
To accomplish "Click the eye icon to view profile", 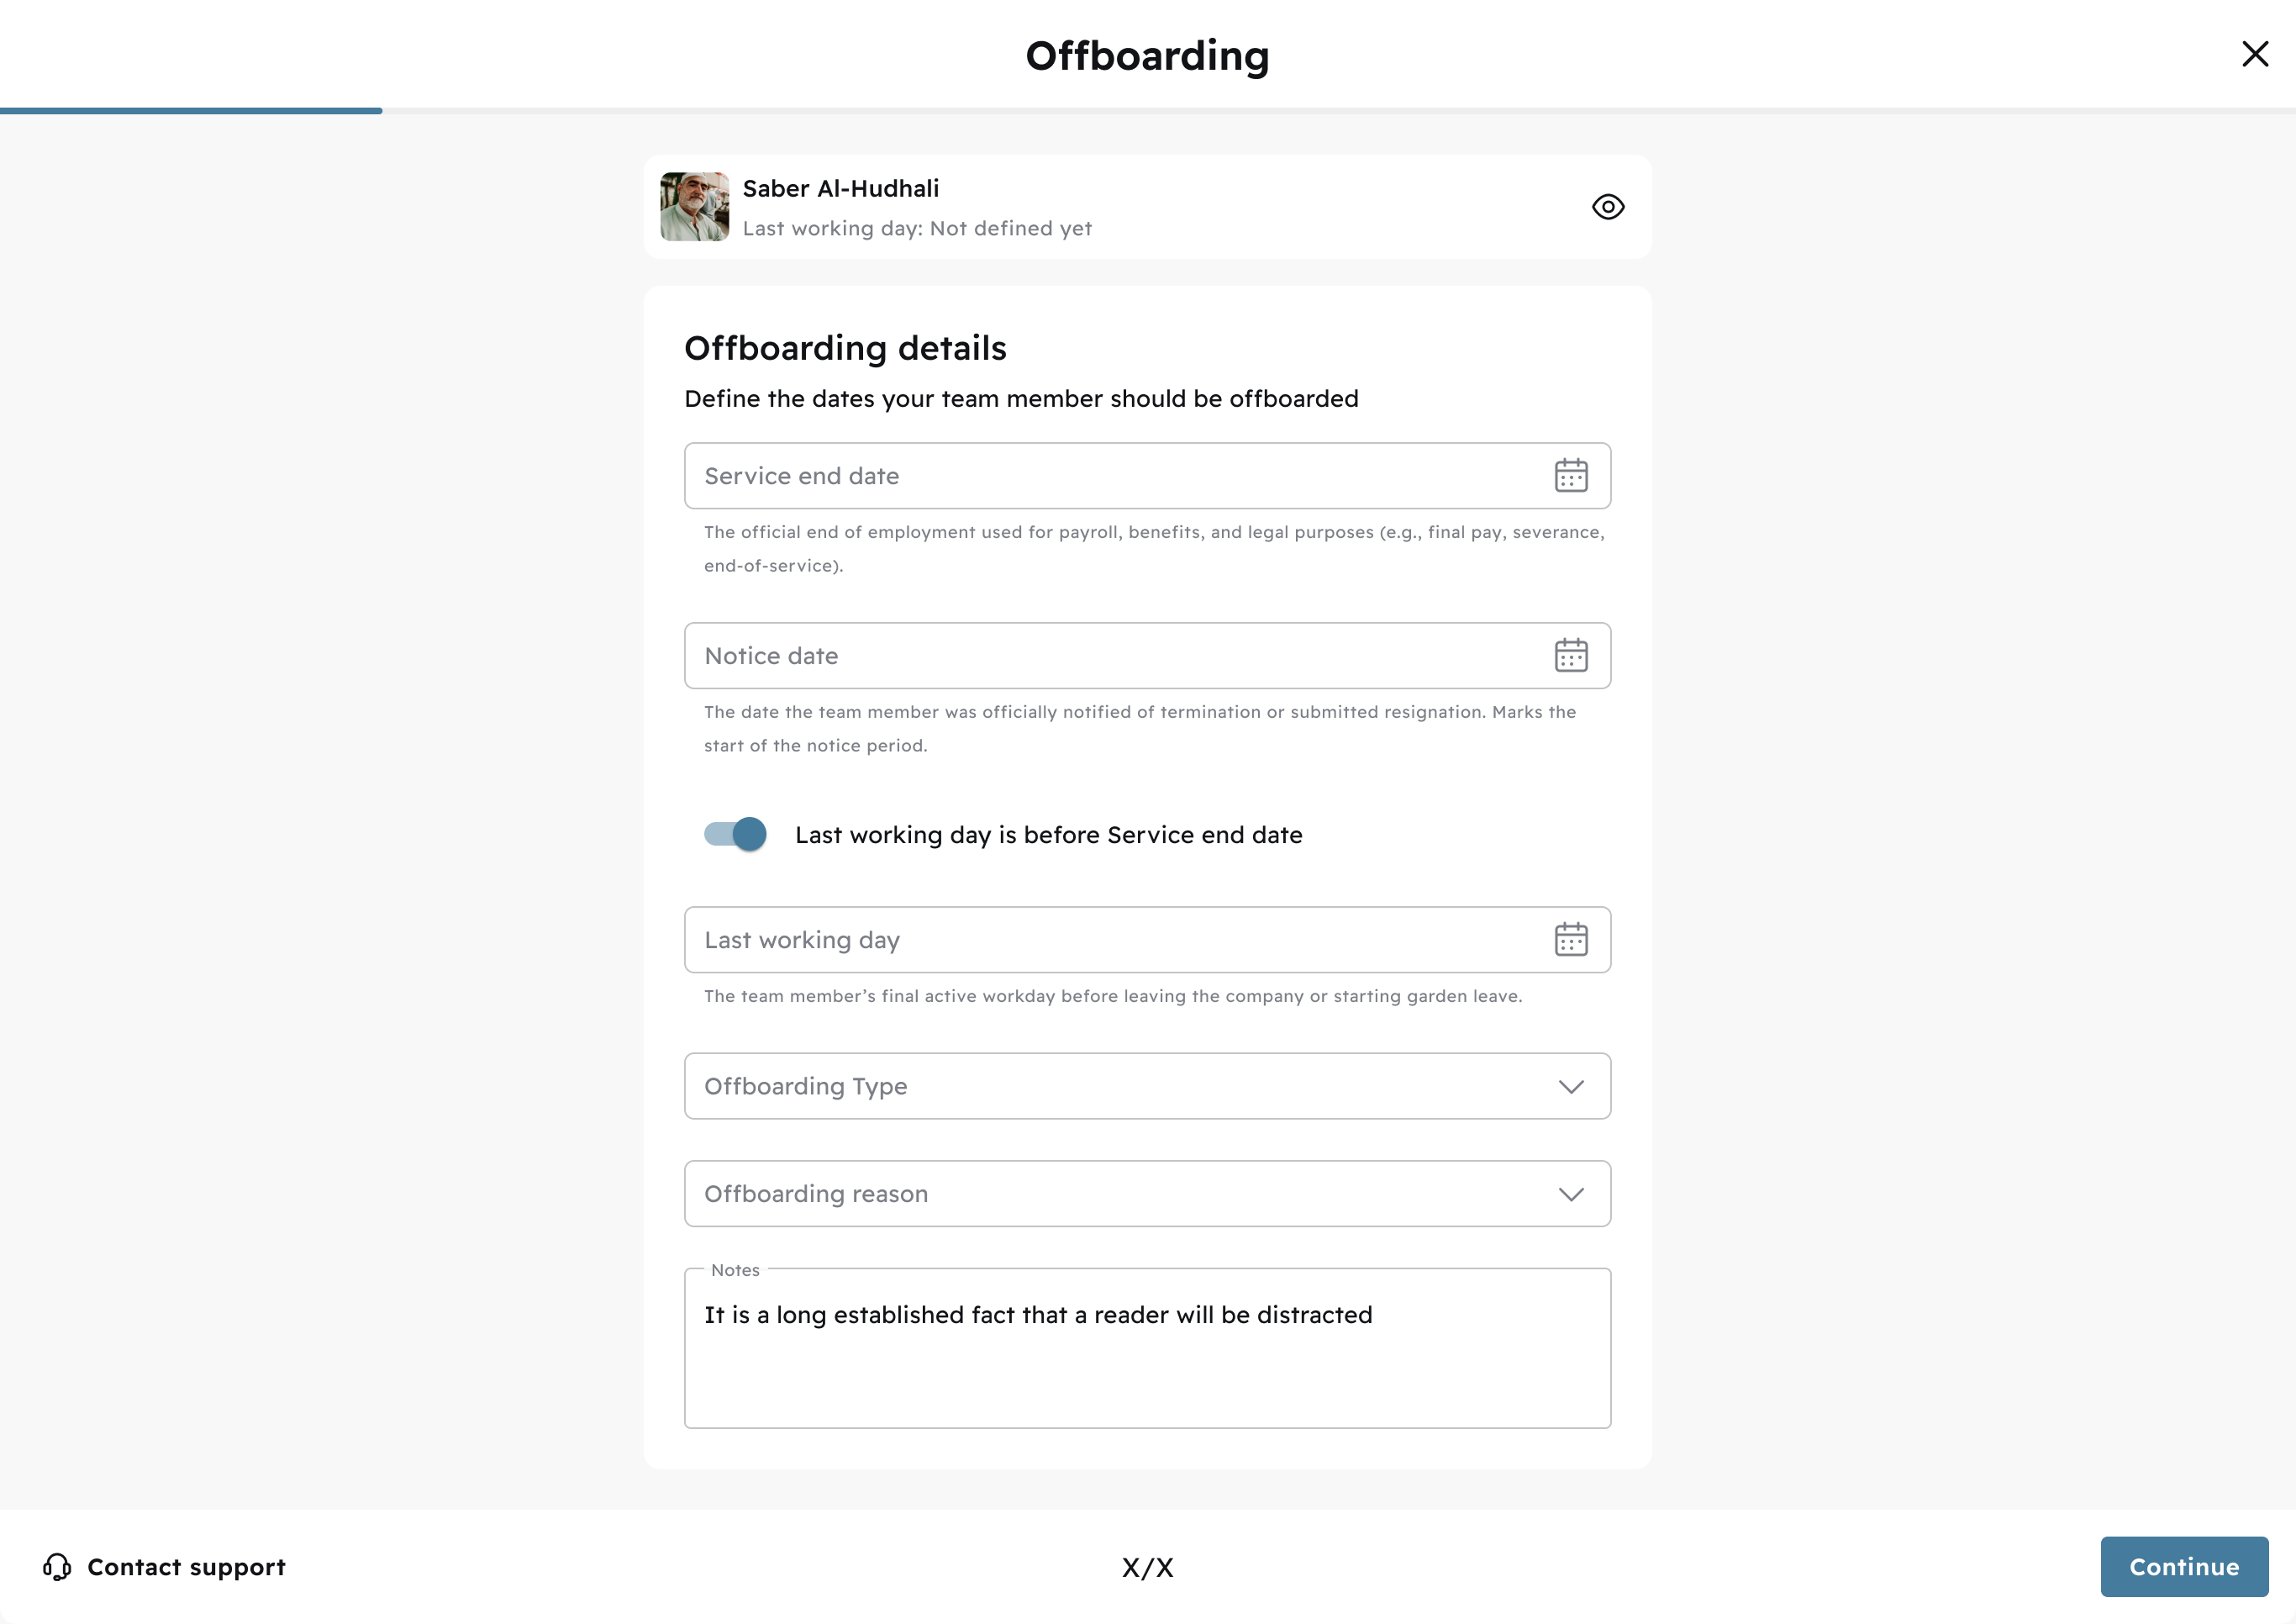I will tap(1608, 207).
